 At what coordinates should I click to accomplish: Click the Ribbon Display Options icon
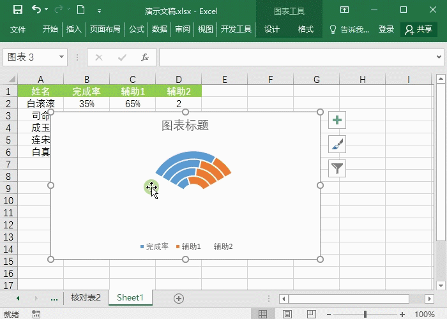click(344, 10)
